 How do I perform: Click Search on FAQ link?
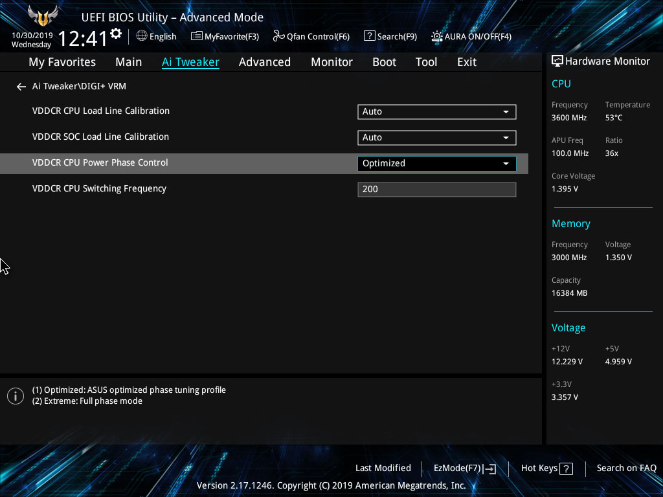tap(627, 468)
